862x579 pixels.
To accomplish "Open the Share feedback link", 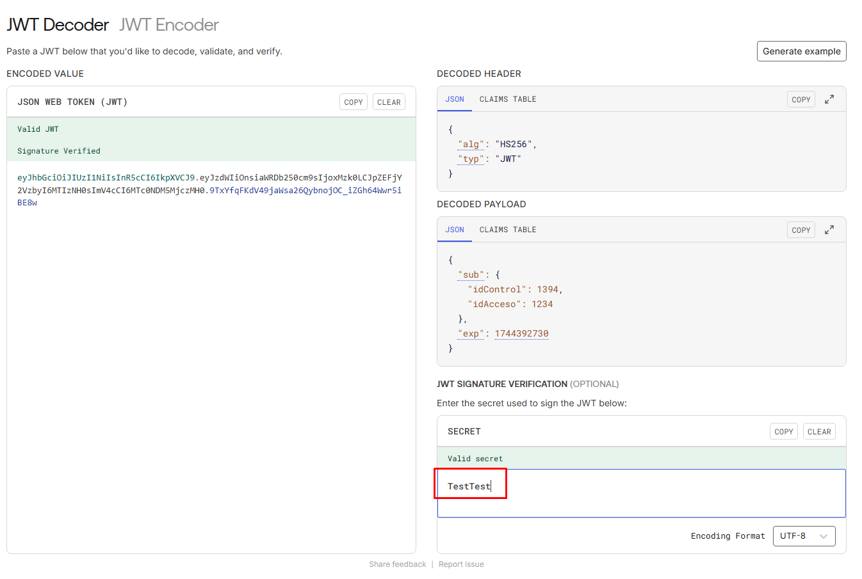I will pyautogui.click(x=397, y=564).
